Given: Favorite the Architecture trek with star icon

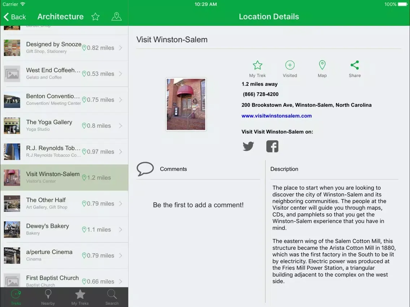Looking at the screenshot, I should pyautogui.click(x=95, y=17).
